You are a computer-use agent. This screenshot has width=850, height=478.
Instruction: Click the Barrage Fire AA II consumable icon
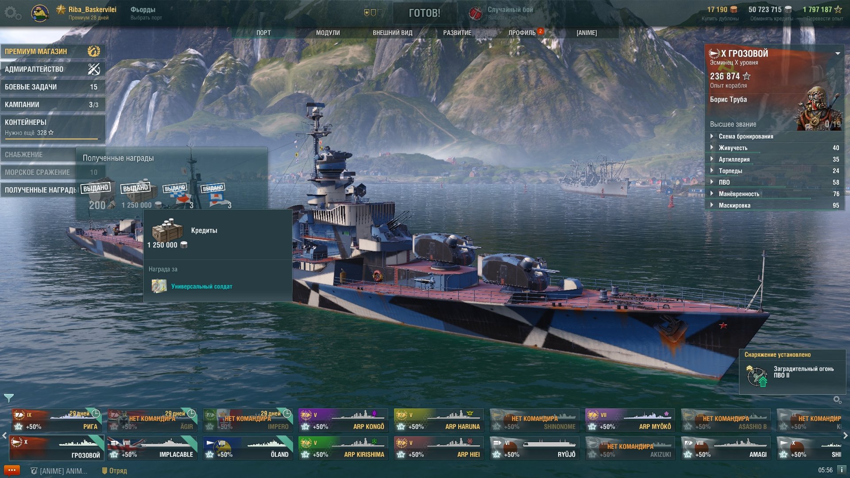(x=757, y=377)
